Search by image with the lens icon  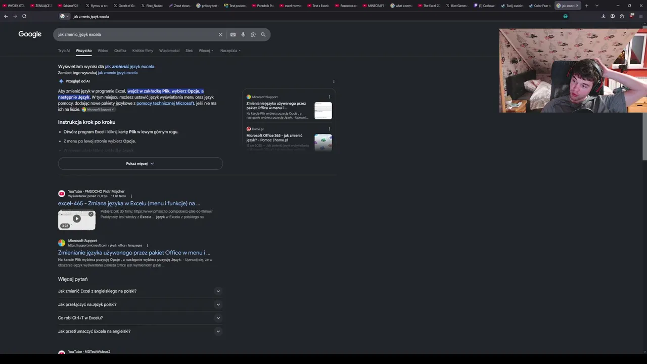pyautogui.click(x=253, y=34)
